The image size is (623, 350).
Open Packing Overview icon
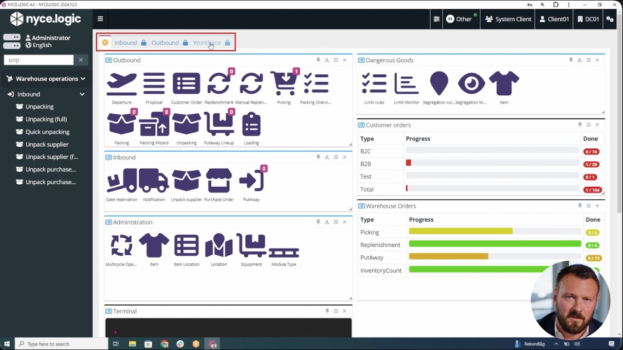click(x=316, y=83)
